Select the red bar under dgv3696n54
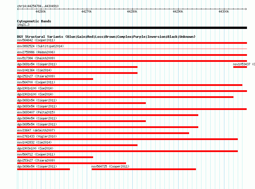255x189 pixels. (x=44, y=169)
